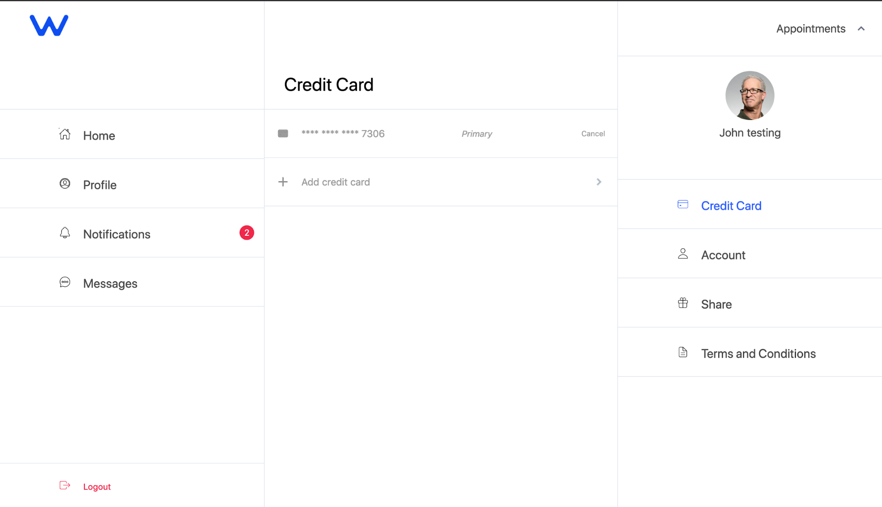Click the Home house icon
The width and height of the screenshot is (882, 507).
[x=65, y=134]
